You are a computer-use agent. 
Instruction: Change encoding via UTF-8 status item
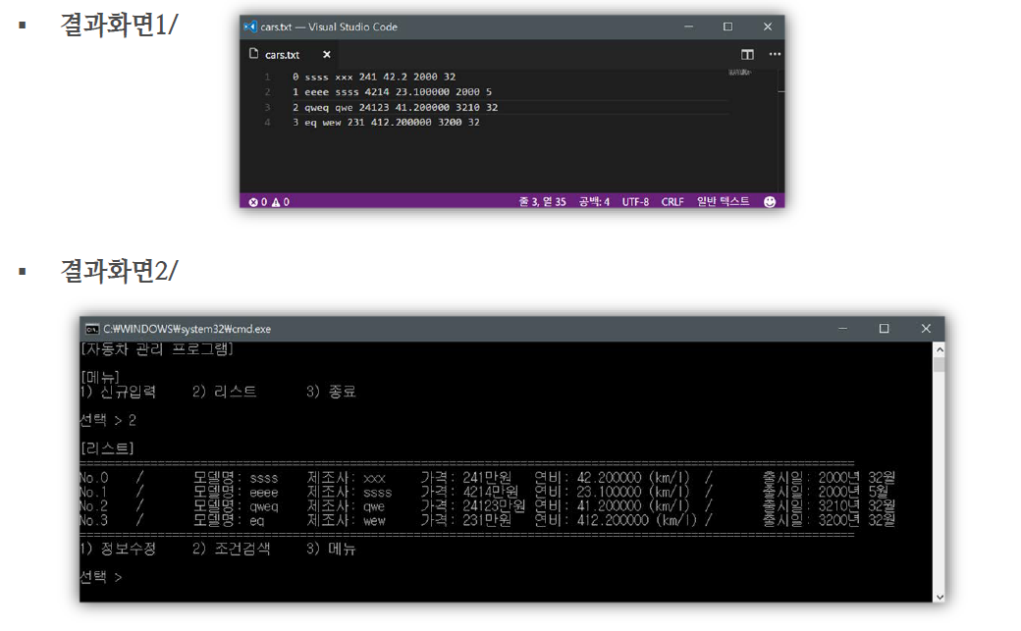(635, 202)
